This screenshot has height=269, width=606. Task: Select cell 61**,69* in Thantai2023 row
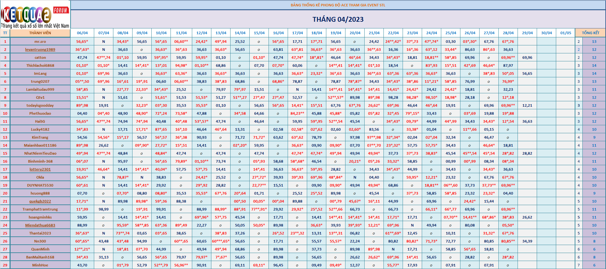point(393,233)
